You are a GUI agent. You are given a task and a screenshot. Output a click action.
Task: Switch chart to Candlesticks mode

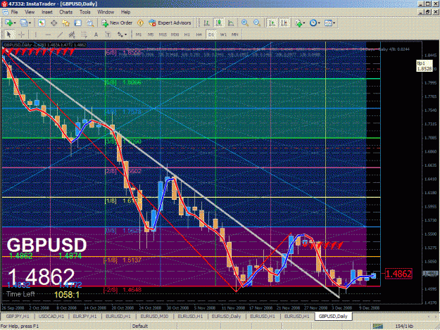click(x=219, y=23)
